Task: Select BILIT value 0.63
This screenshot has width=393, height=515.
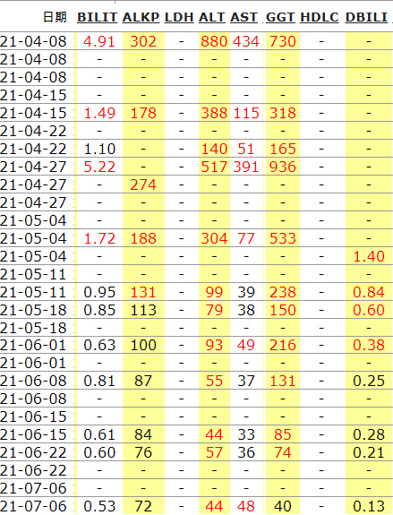Action: (99, 345)
